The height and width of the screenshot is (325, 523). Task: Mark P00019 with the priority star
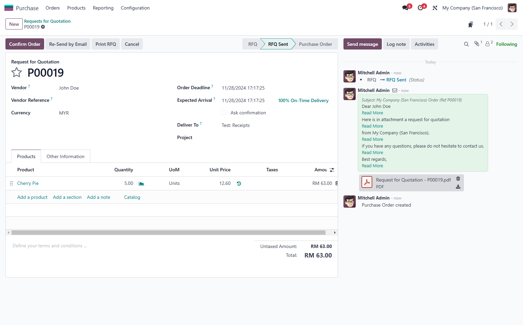click(x=17, y=72)
